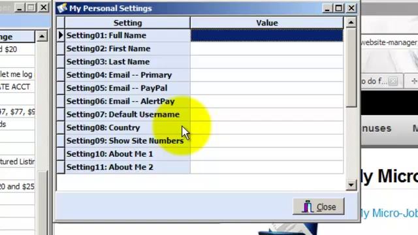Click the new tab plus icon in browser
The width and height of the screenshot is (418, 235).
click(x=413, y=81)
